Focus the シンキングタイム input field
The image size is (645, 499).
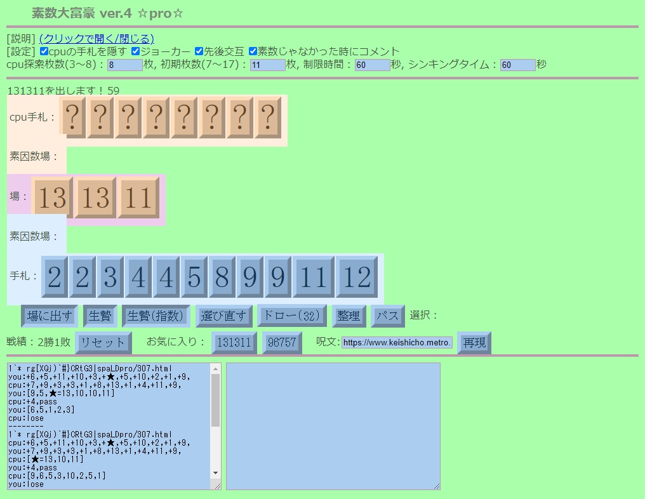(517, 65)
